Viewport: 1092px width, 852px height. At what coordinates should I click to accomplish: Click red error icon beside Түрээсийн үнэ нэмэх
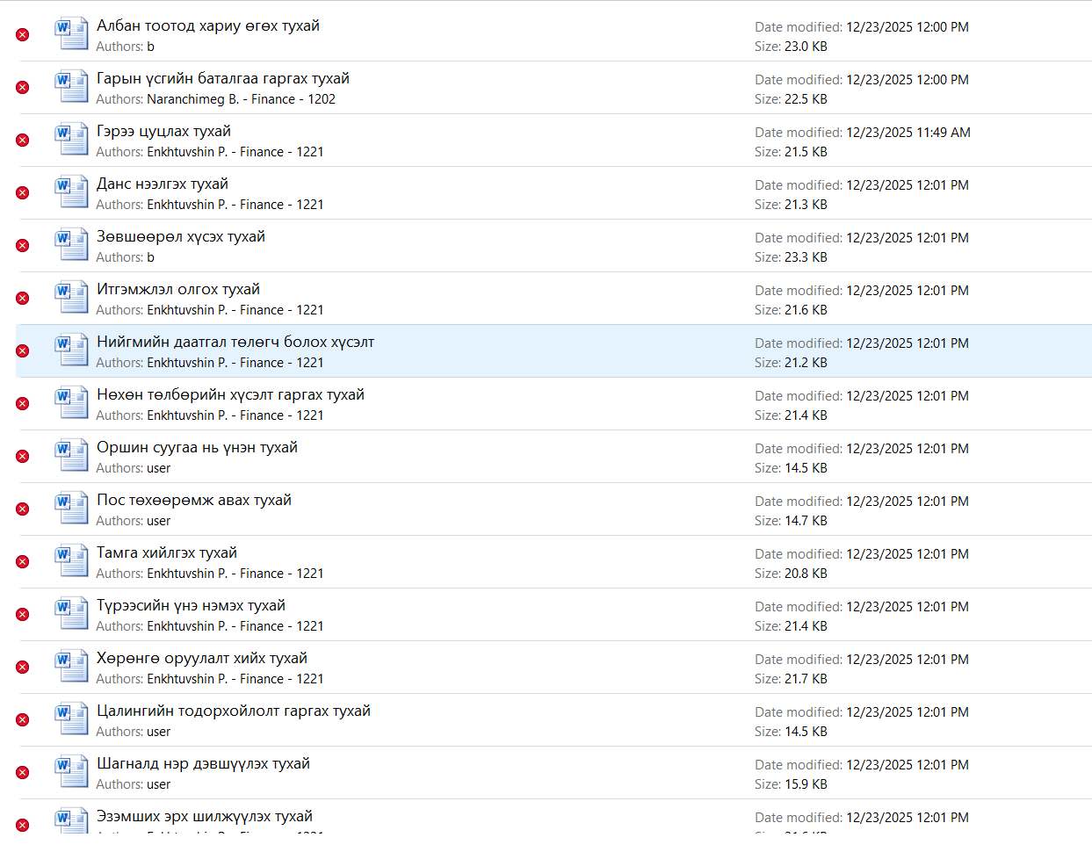23,614
